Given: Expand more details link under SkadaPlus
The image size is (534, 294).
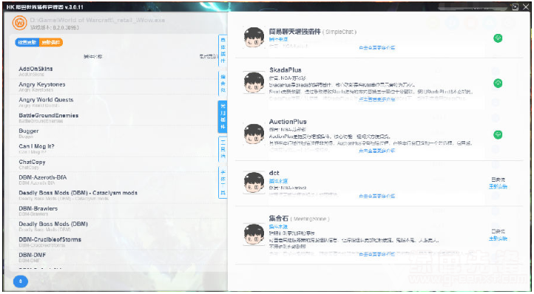Looking at the screenshot, I should click(x=376, y=100).
